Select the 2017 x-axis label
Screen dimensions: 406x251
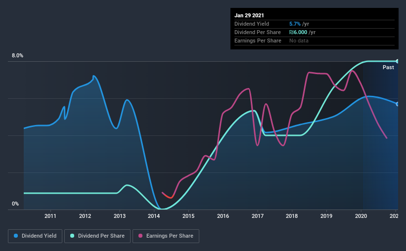tap(258, 216)
